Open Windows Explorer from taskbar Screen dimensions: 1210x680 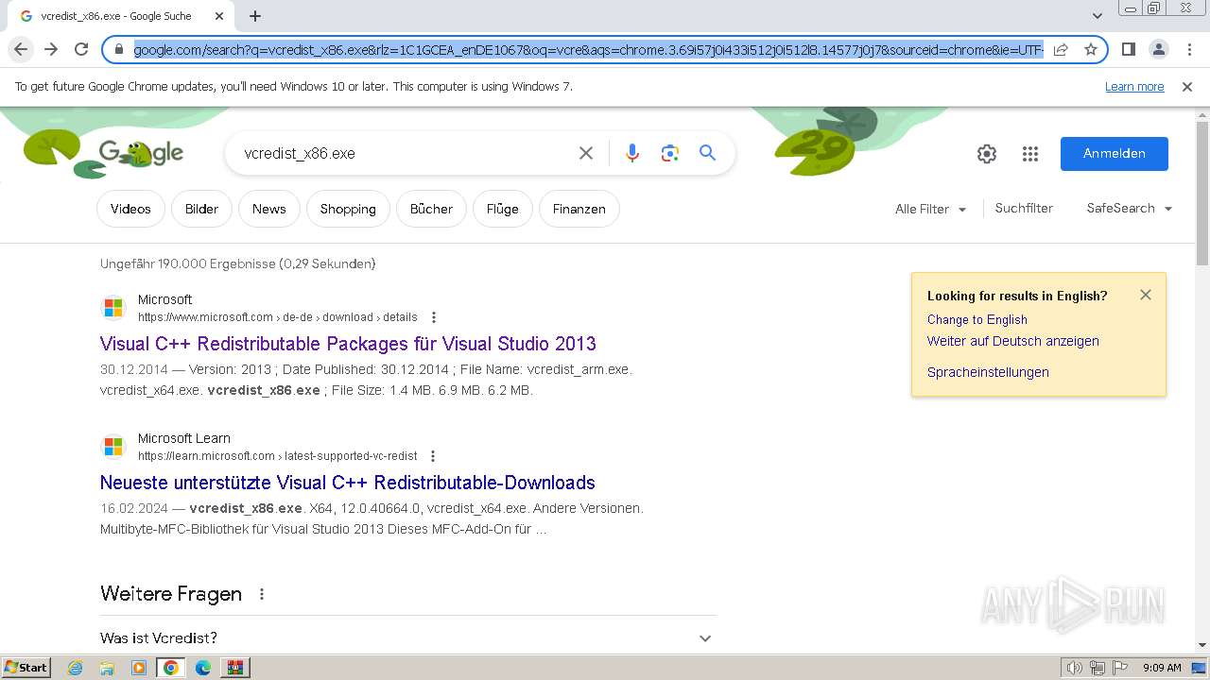point(107,668)
